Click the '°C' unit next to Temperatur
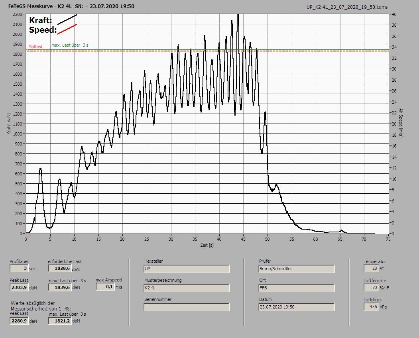419x338 pixels. (x=382, y=269)
